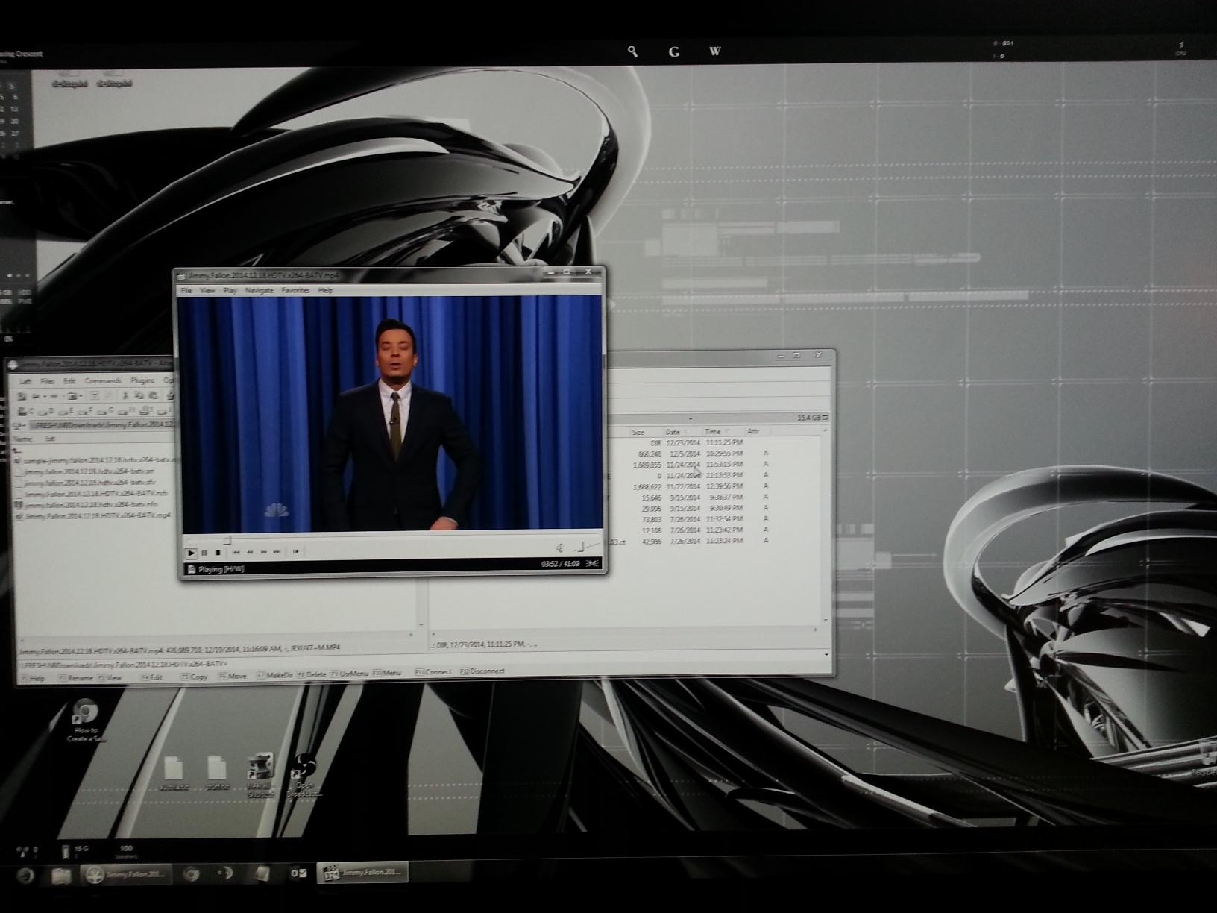Open the Chrome icon in the taskbar

click(191, 874)
